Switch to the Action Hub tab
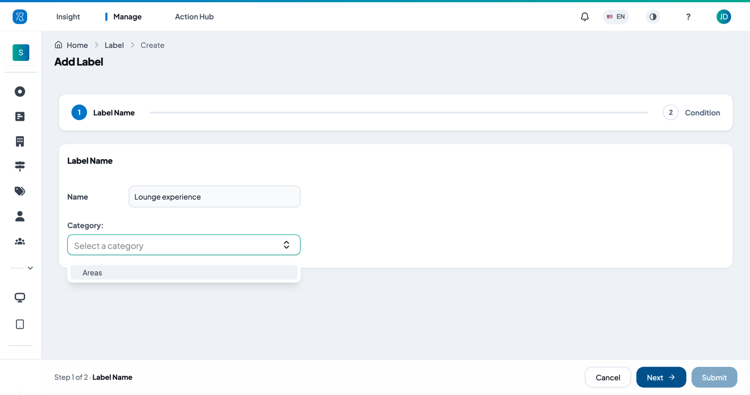The image size is (750, 395). pos(194,17)
